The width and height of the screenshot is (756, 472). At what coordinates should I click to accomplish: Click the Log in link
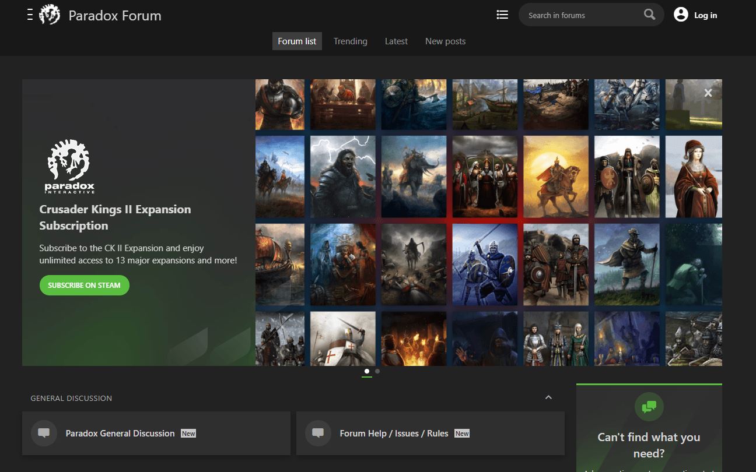[x=705, y=15]
